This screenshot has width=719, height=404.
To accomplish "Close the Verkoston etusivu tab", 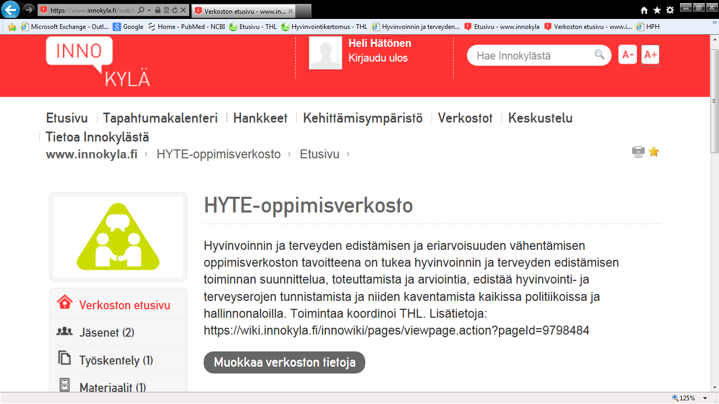I will tap(291, 10).
